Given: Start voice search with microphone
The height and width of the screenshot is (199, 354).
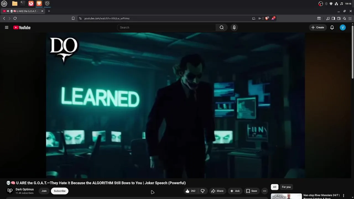Looking at the screenshot, I should click(234, 27).
